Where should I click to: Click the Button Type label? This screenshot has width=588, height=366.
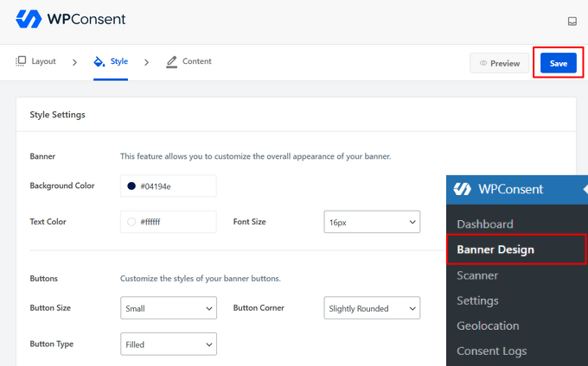point(52,344)
